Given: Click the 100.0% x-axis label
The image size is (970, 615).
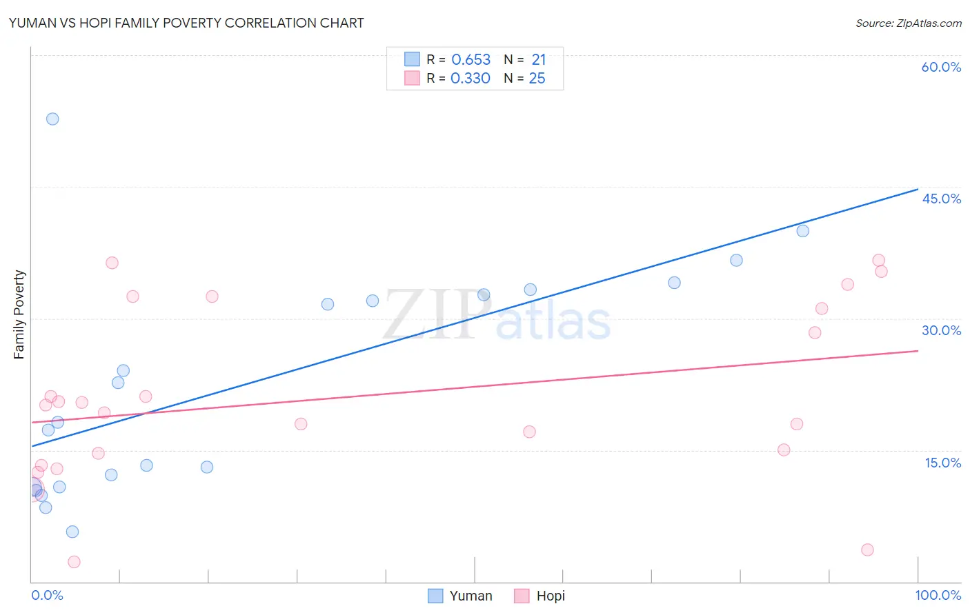Looking at the screenshot, I should tap(938, 595).
